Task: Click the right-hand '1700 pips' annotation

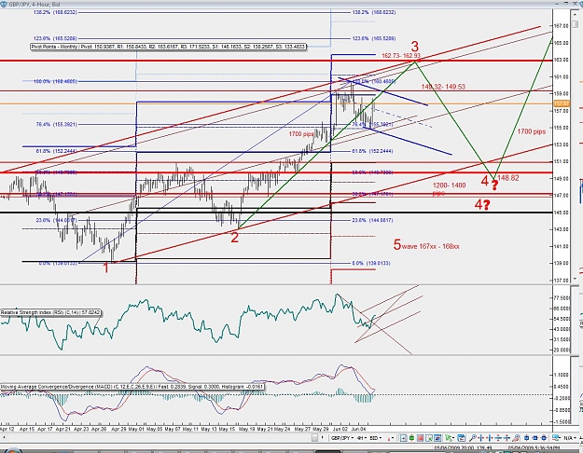Action: 532,131
